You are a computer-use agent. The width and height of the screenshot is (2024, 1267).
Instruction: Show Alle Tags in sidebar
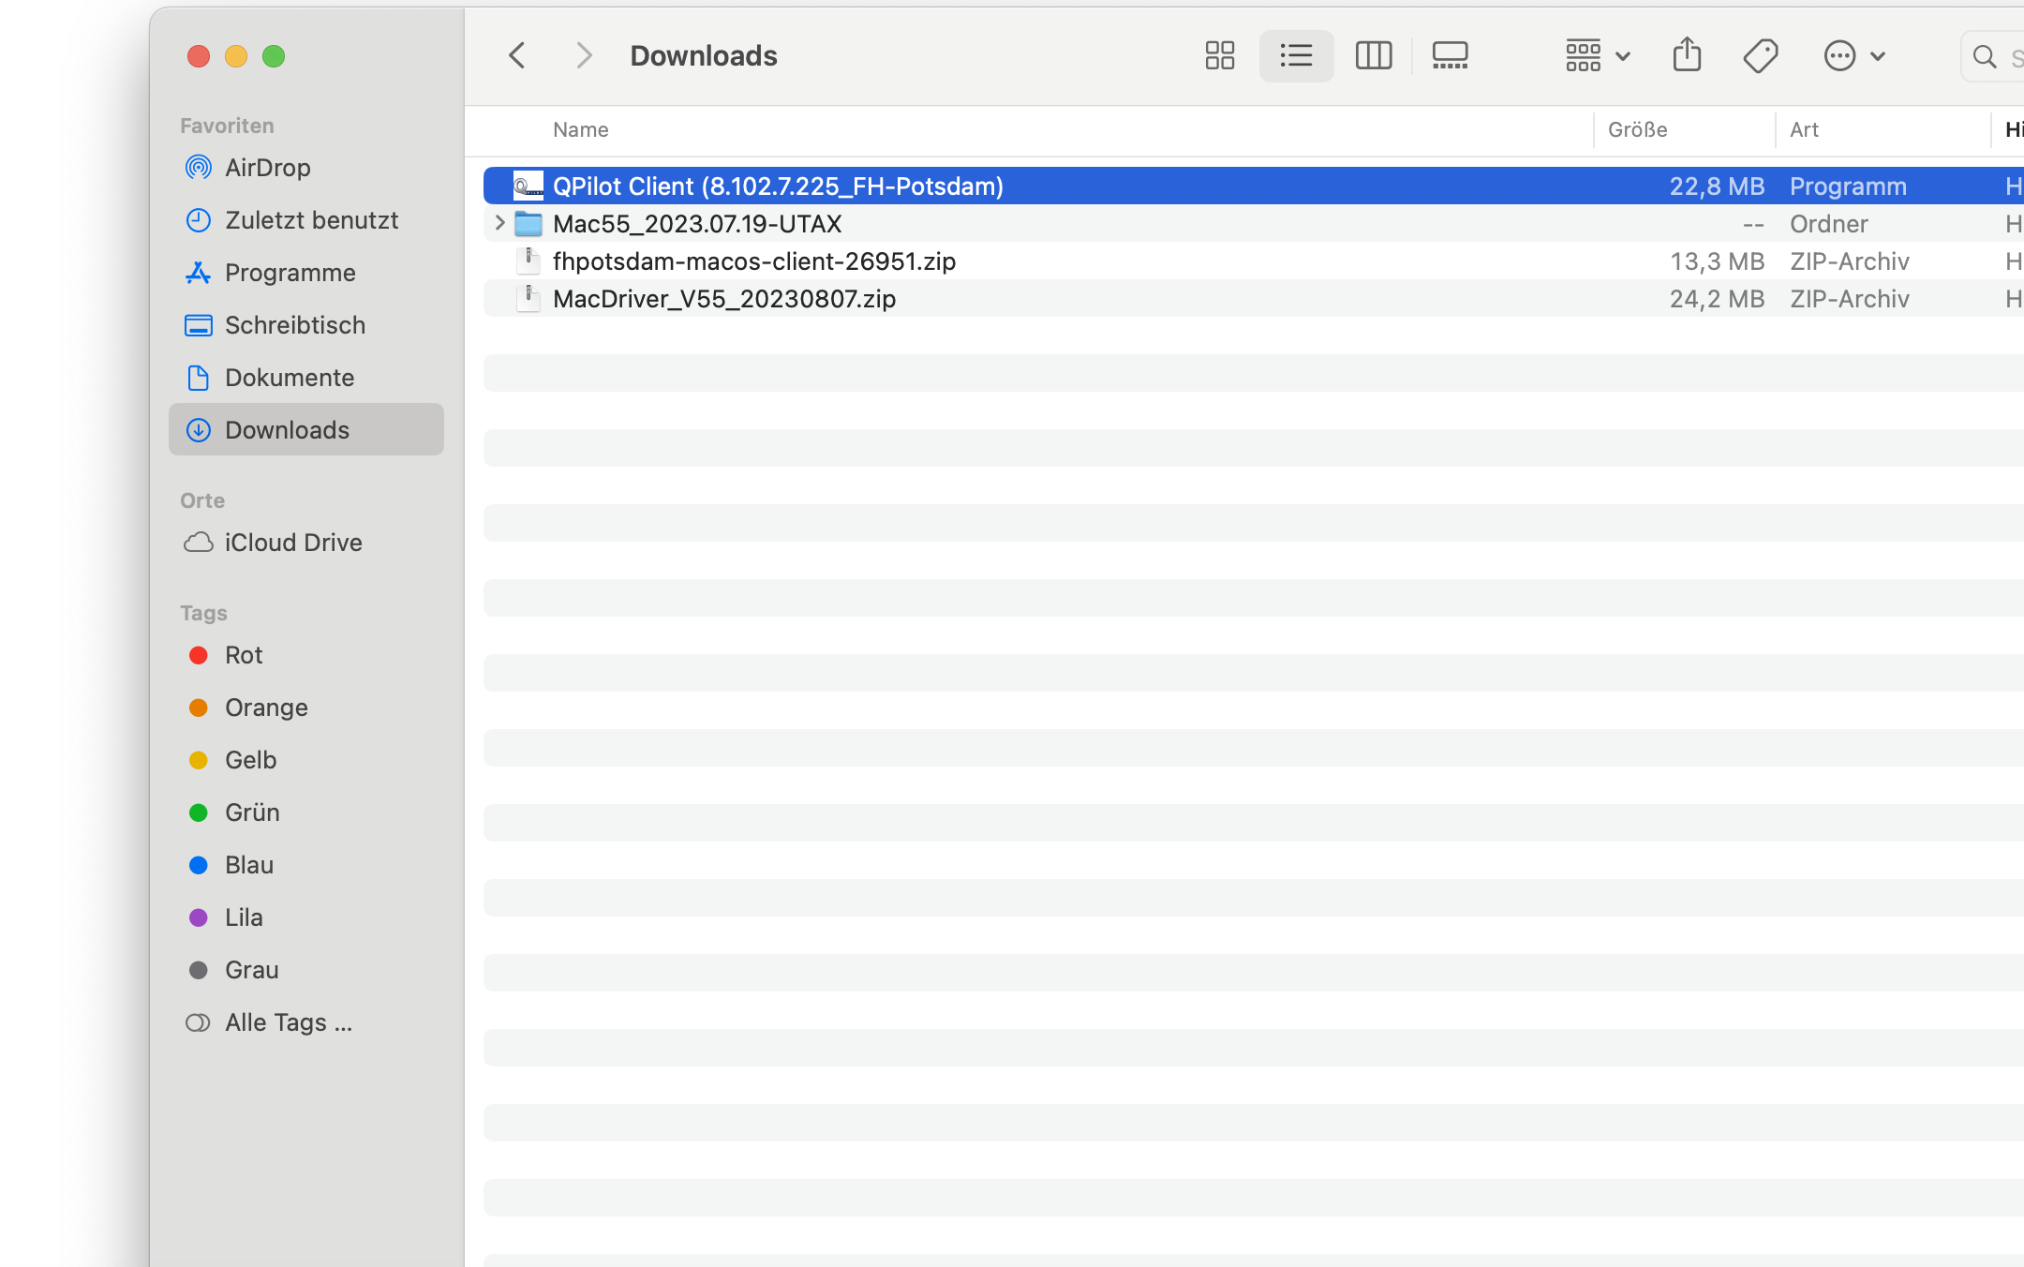pyautogui.click(x=305, y=1021)
